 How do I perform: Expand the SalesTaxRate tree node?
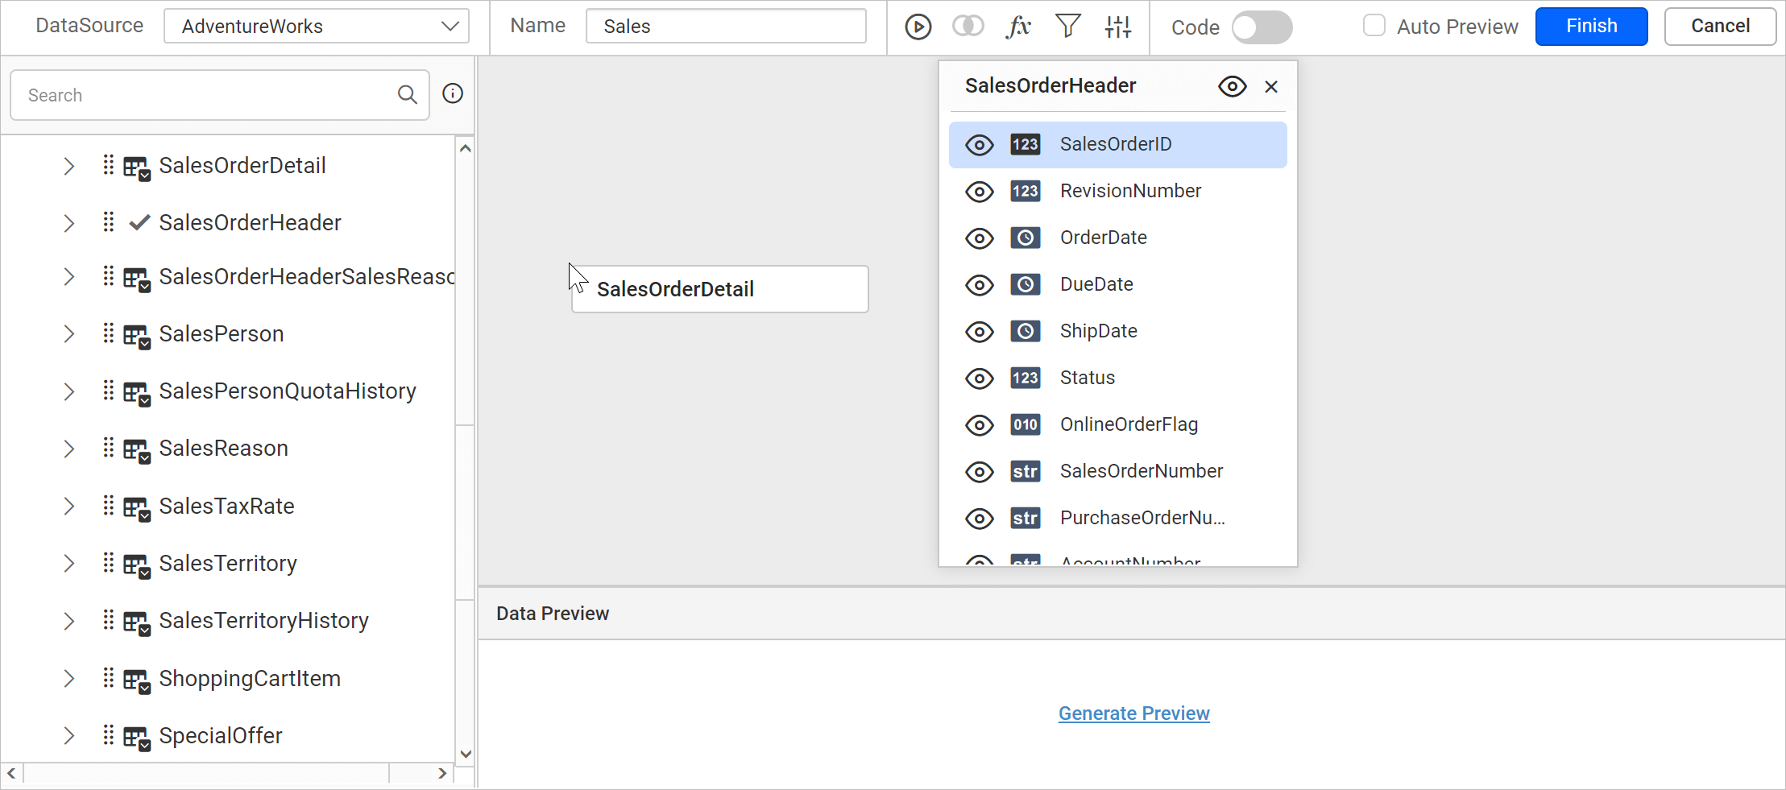click(x=69, y=507)
